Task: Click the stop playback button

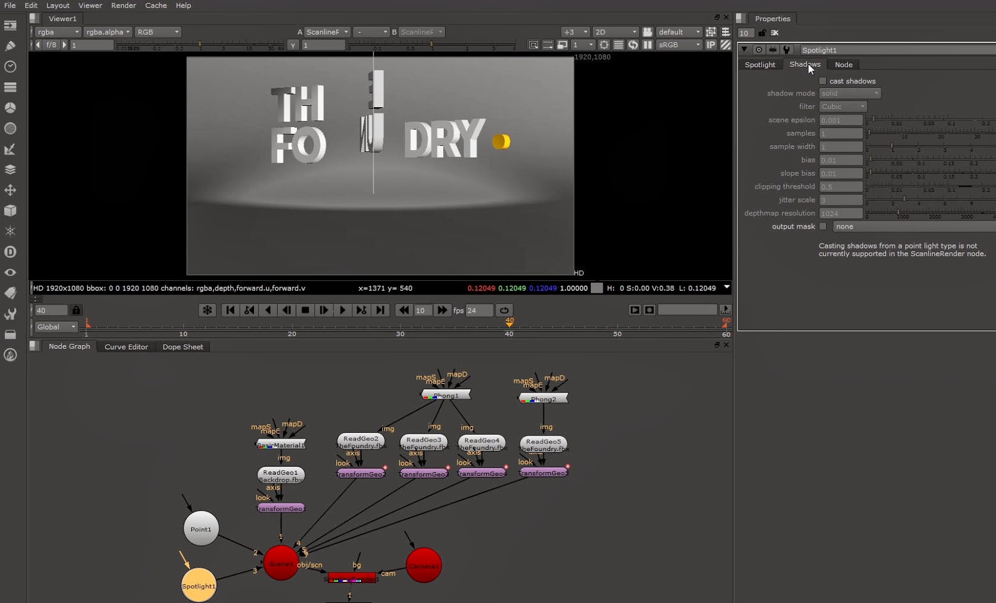Action: coord(305,310)
